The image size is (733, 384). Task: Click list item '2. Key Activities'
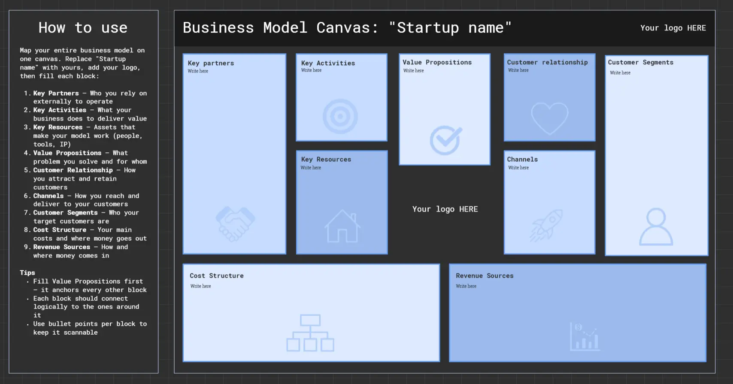(x=85, y=115)
